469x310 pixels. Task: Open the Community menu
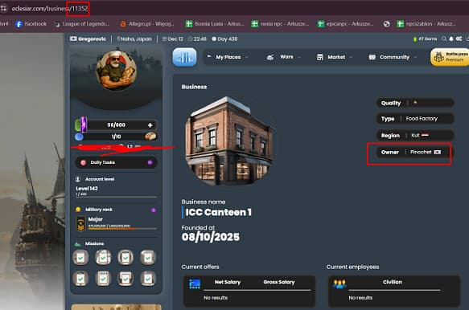(x=394, y=57)
